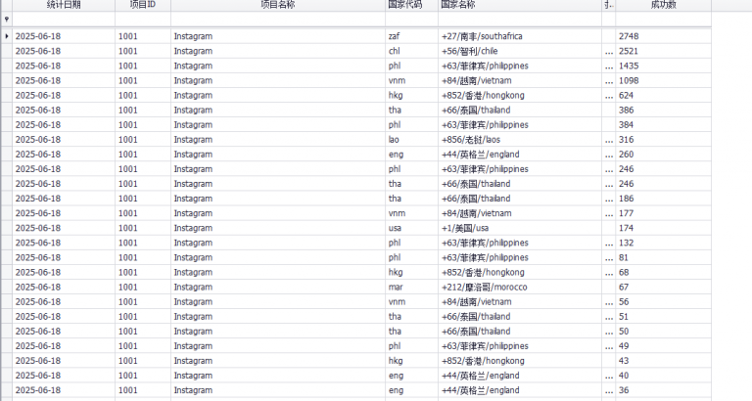The image size is (752, 401).
Task: Click the filter box under 统计日期
Action: tap(64, 20)
